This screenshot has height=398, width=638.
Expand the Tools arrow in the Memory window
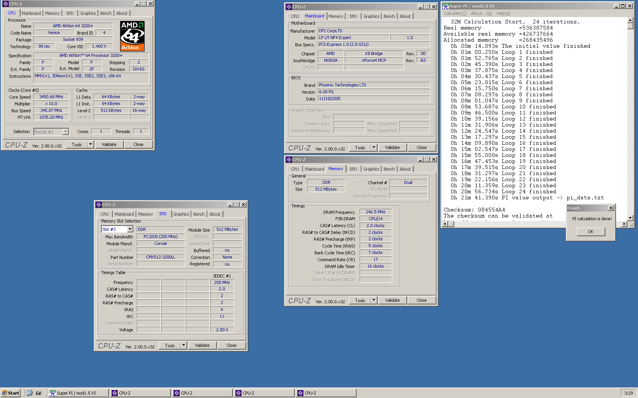coord(374,300)
